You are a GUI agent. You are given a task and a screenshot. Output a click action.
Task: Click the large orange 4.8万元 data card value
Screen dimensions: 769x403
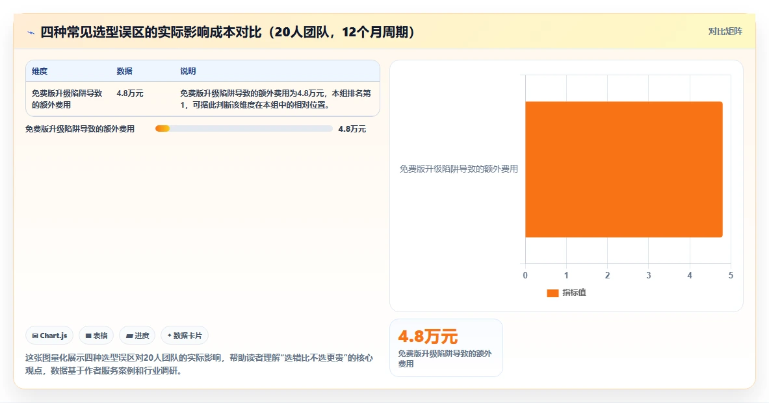(428, 336)
